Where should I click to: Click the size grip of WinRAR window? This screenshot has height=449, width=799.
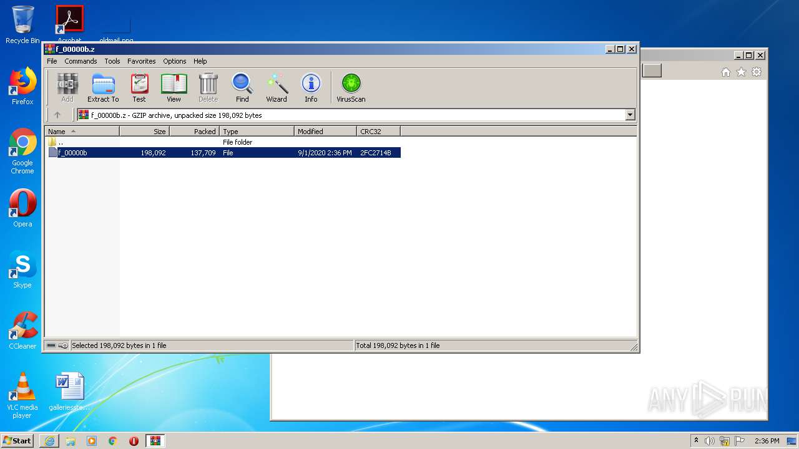click(x=634, y=347)
